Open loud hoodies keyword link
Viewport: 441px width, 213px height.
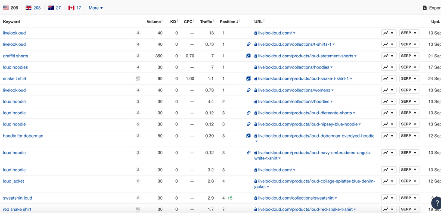click(16, 67)
